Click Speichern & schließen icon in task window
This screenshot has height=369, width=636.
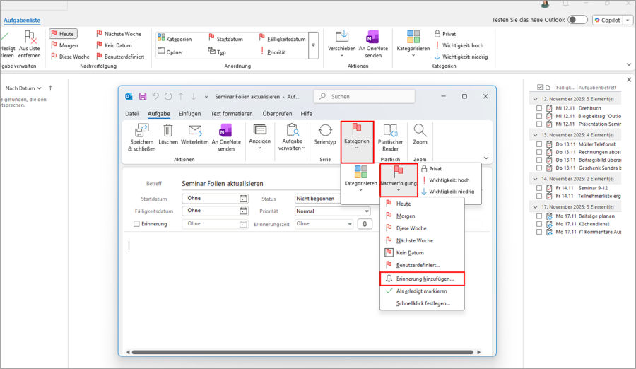[x=141, y=130]
